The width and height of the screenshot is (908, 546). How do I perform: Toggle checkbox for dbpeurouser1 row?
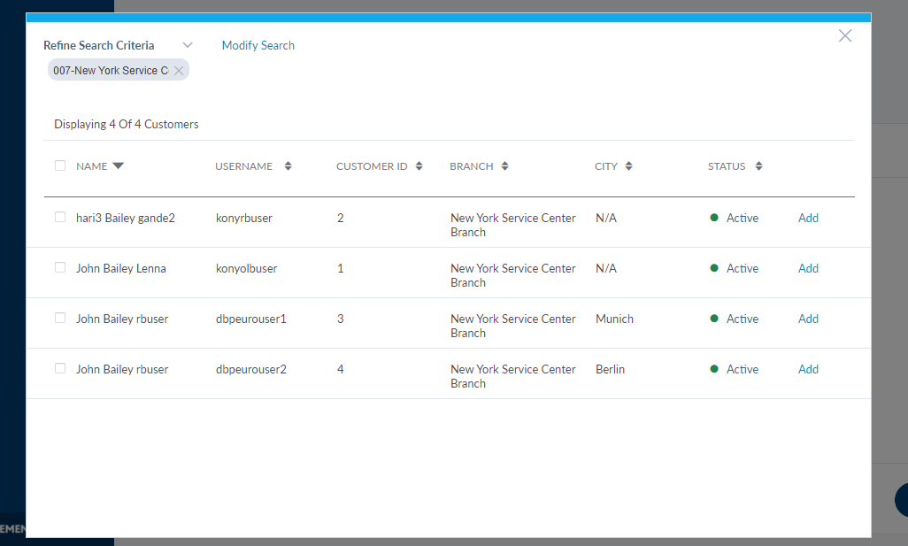click(x=60, y=318)
